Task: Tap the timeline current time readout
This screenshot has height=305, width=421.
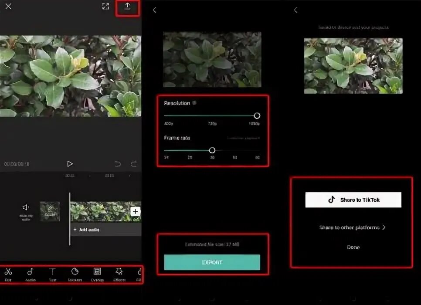Action: click(17, 164)
